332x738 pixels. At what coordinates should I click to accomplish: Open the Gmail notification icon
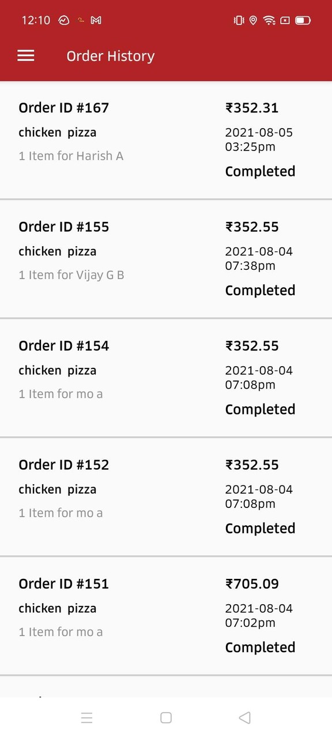click(x=96, y=20)
